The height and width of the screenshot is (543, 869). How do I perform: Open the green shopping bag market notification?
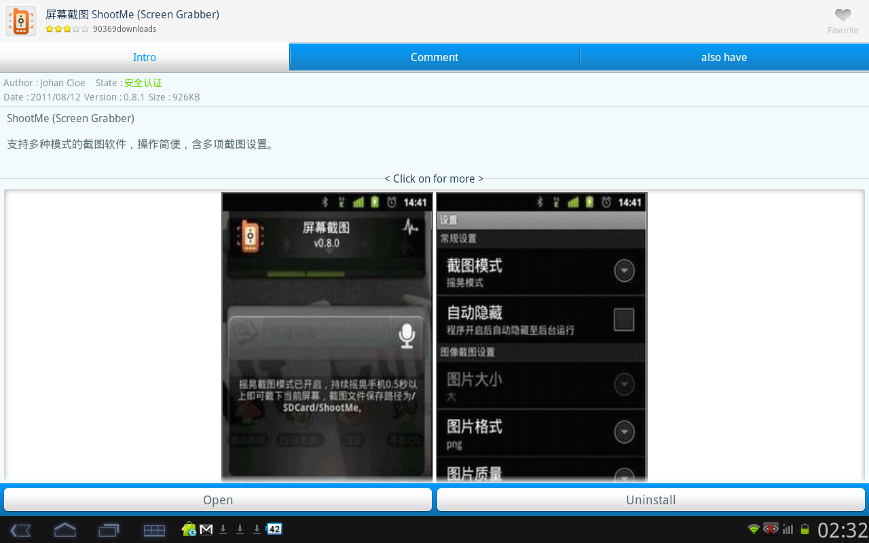click(189, 529)
